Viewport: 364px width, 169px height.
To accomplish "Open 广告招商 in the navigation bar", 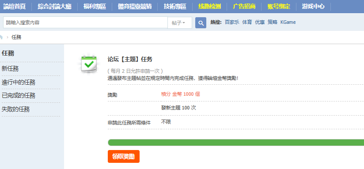I will tap(244, 7).
